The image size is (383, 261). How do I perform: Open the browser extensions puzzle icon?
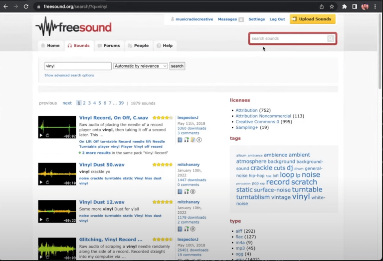pyautogui.click(x=345, y=6)
